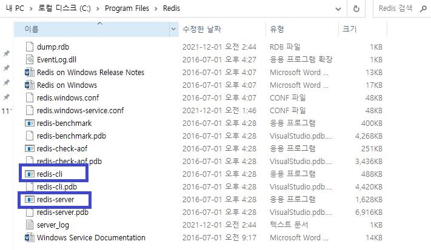Click the 6,916KB size cell
The height and width of the screenshot is (250, 431).
[369, 212]
